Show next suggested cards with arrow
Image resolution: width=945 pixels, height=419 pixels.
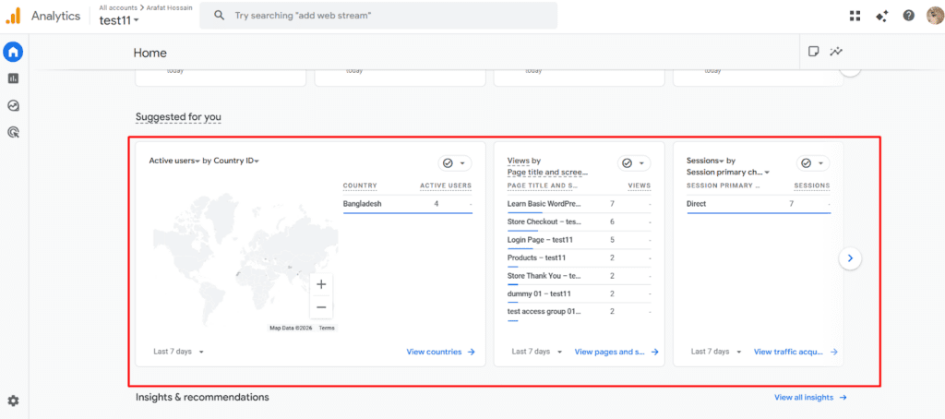click(850, 258)
